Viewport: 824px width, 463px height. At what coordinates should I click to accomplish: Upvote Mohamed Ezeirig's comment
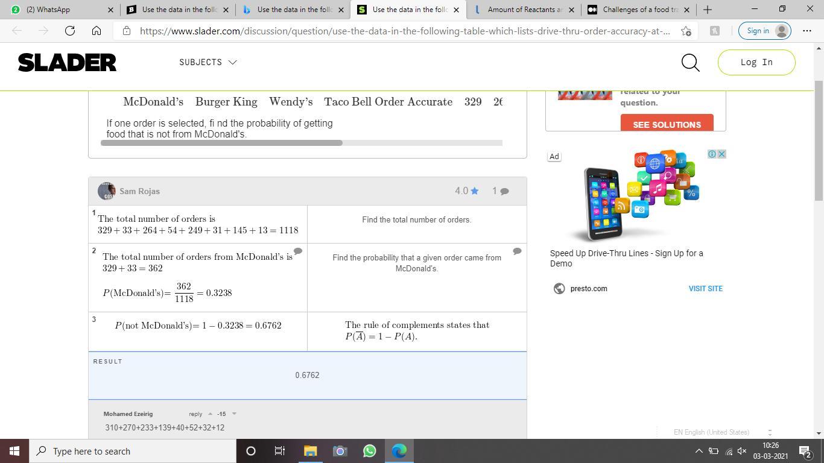210,414
